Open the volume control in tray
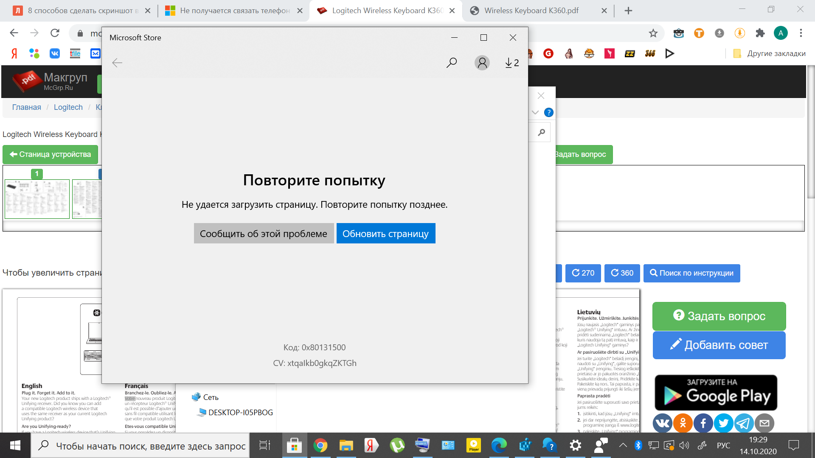Viewport: 815px width, 458px height. [x=684, y=445]
